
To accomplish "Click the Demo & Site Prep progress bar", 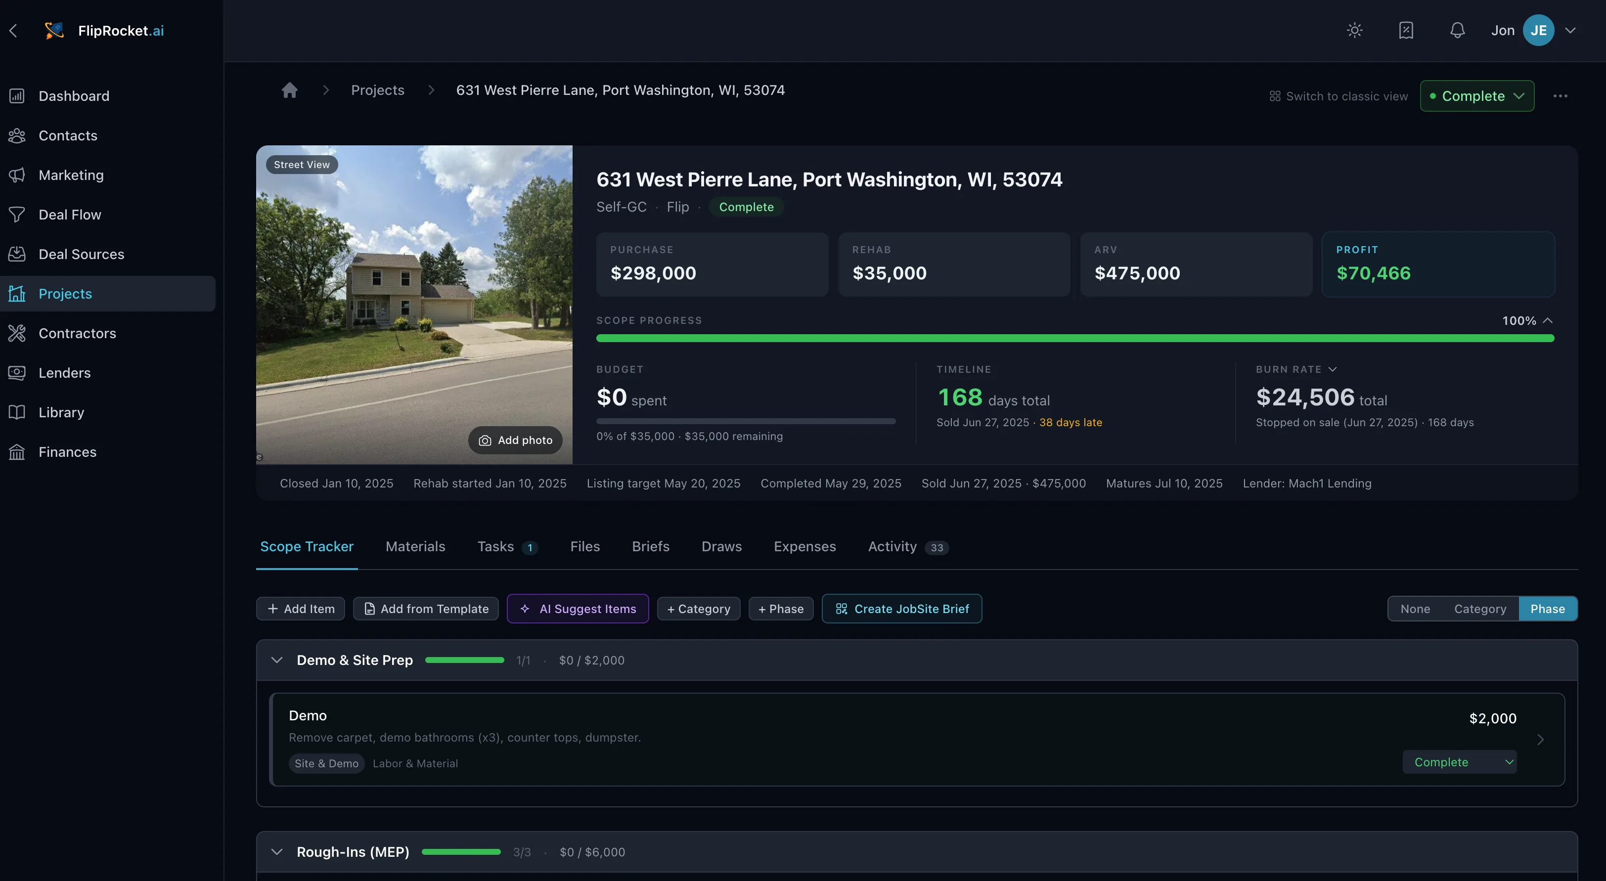I will (464, 661).
